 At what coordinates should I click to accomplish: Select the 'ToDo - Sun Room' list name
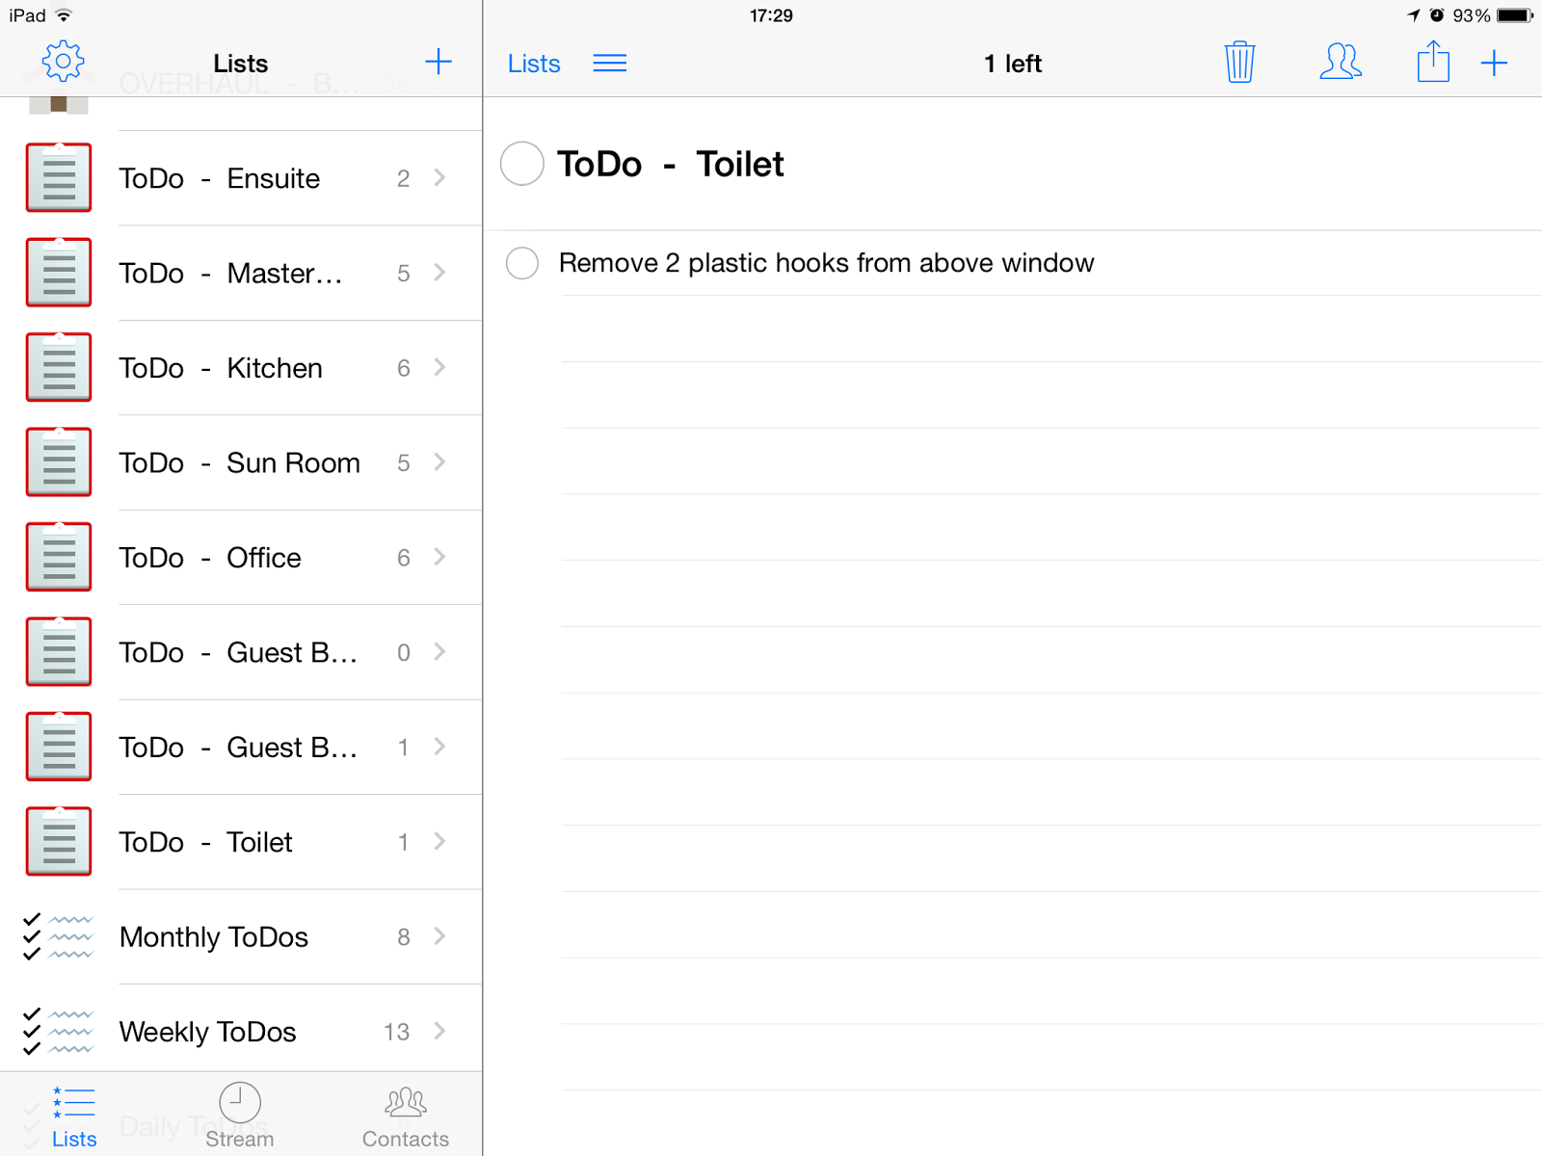pos(240,463)
